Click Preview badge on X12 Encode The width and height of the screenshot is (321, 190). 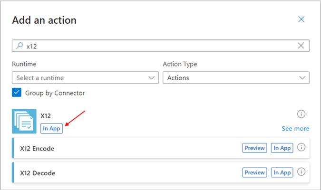(x=255, y=148)
